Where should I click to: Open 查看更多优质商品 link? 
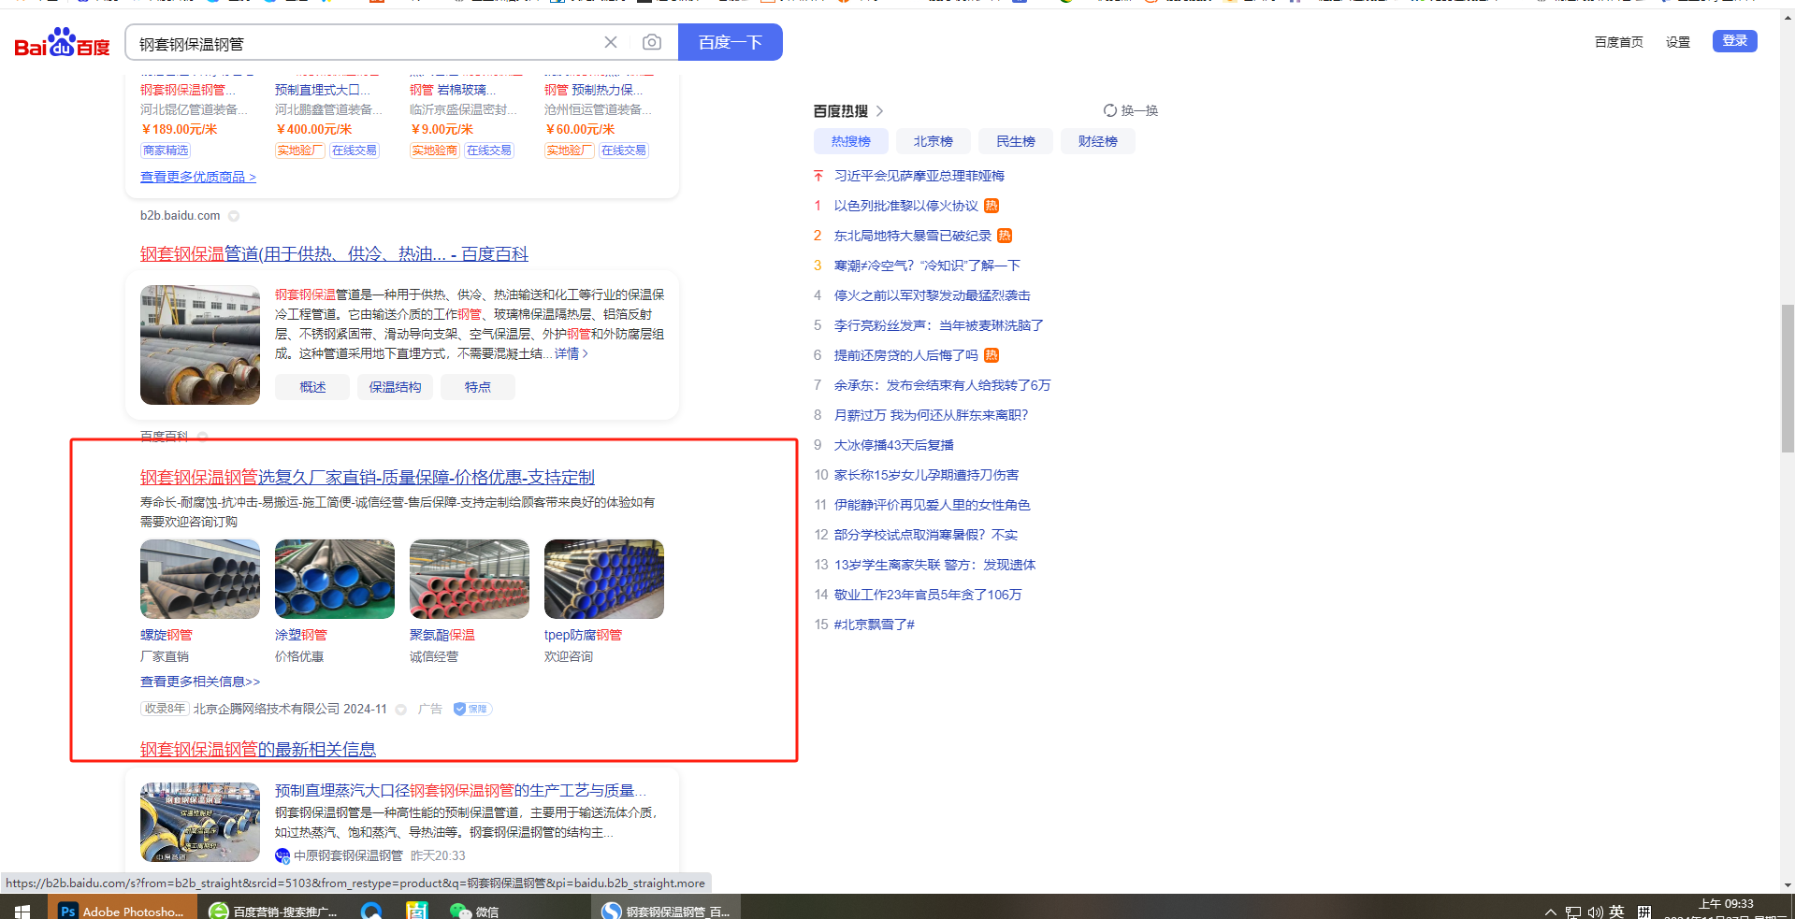(x=198, y=177)
